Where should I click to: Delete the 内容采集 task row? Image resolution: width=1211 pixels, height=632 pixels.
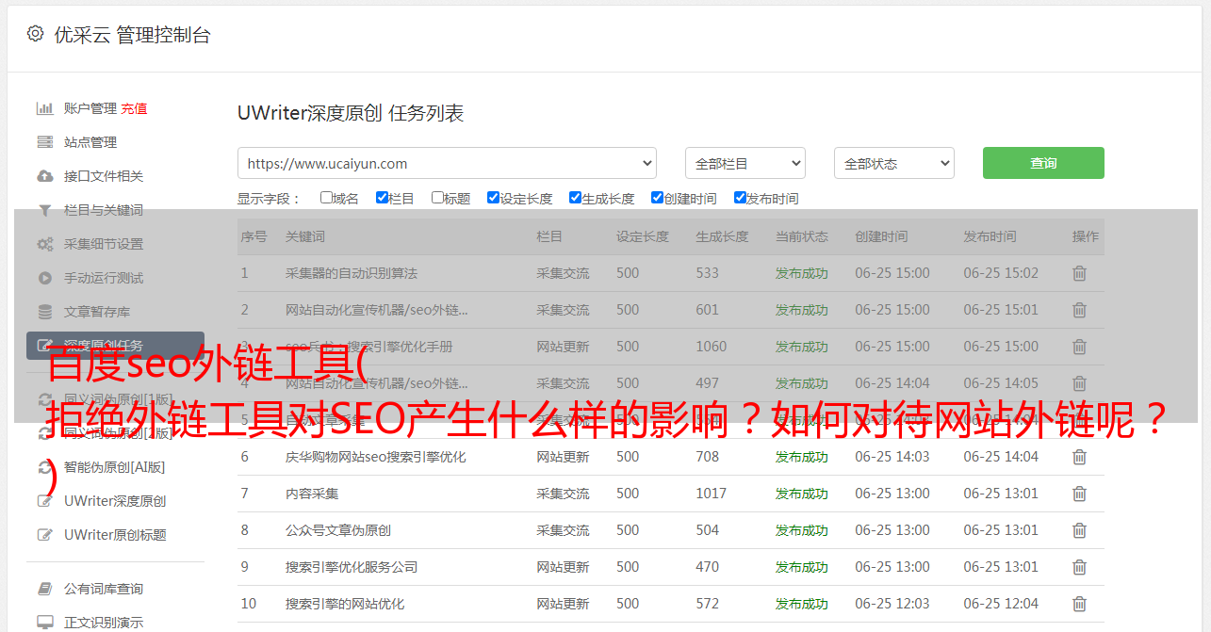pos(1079,494)
